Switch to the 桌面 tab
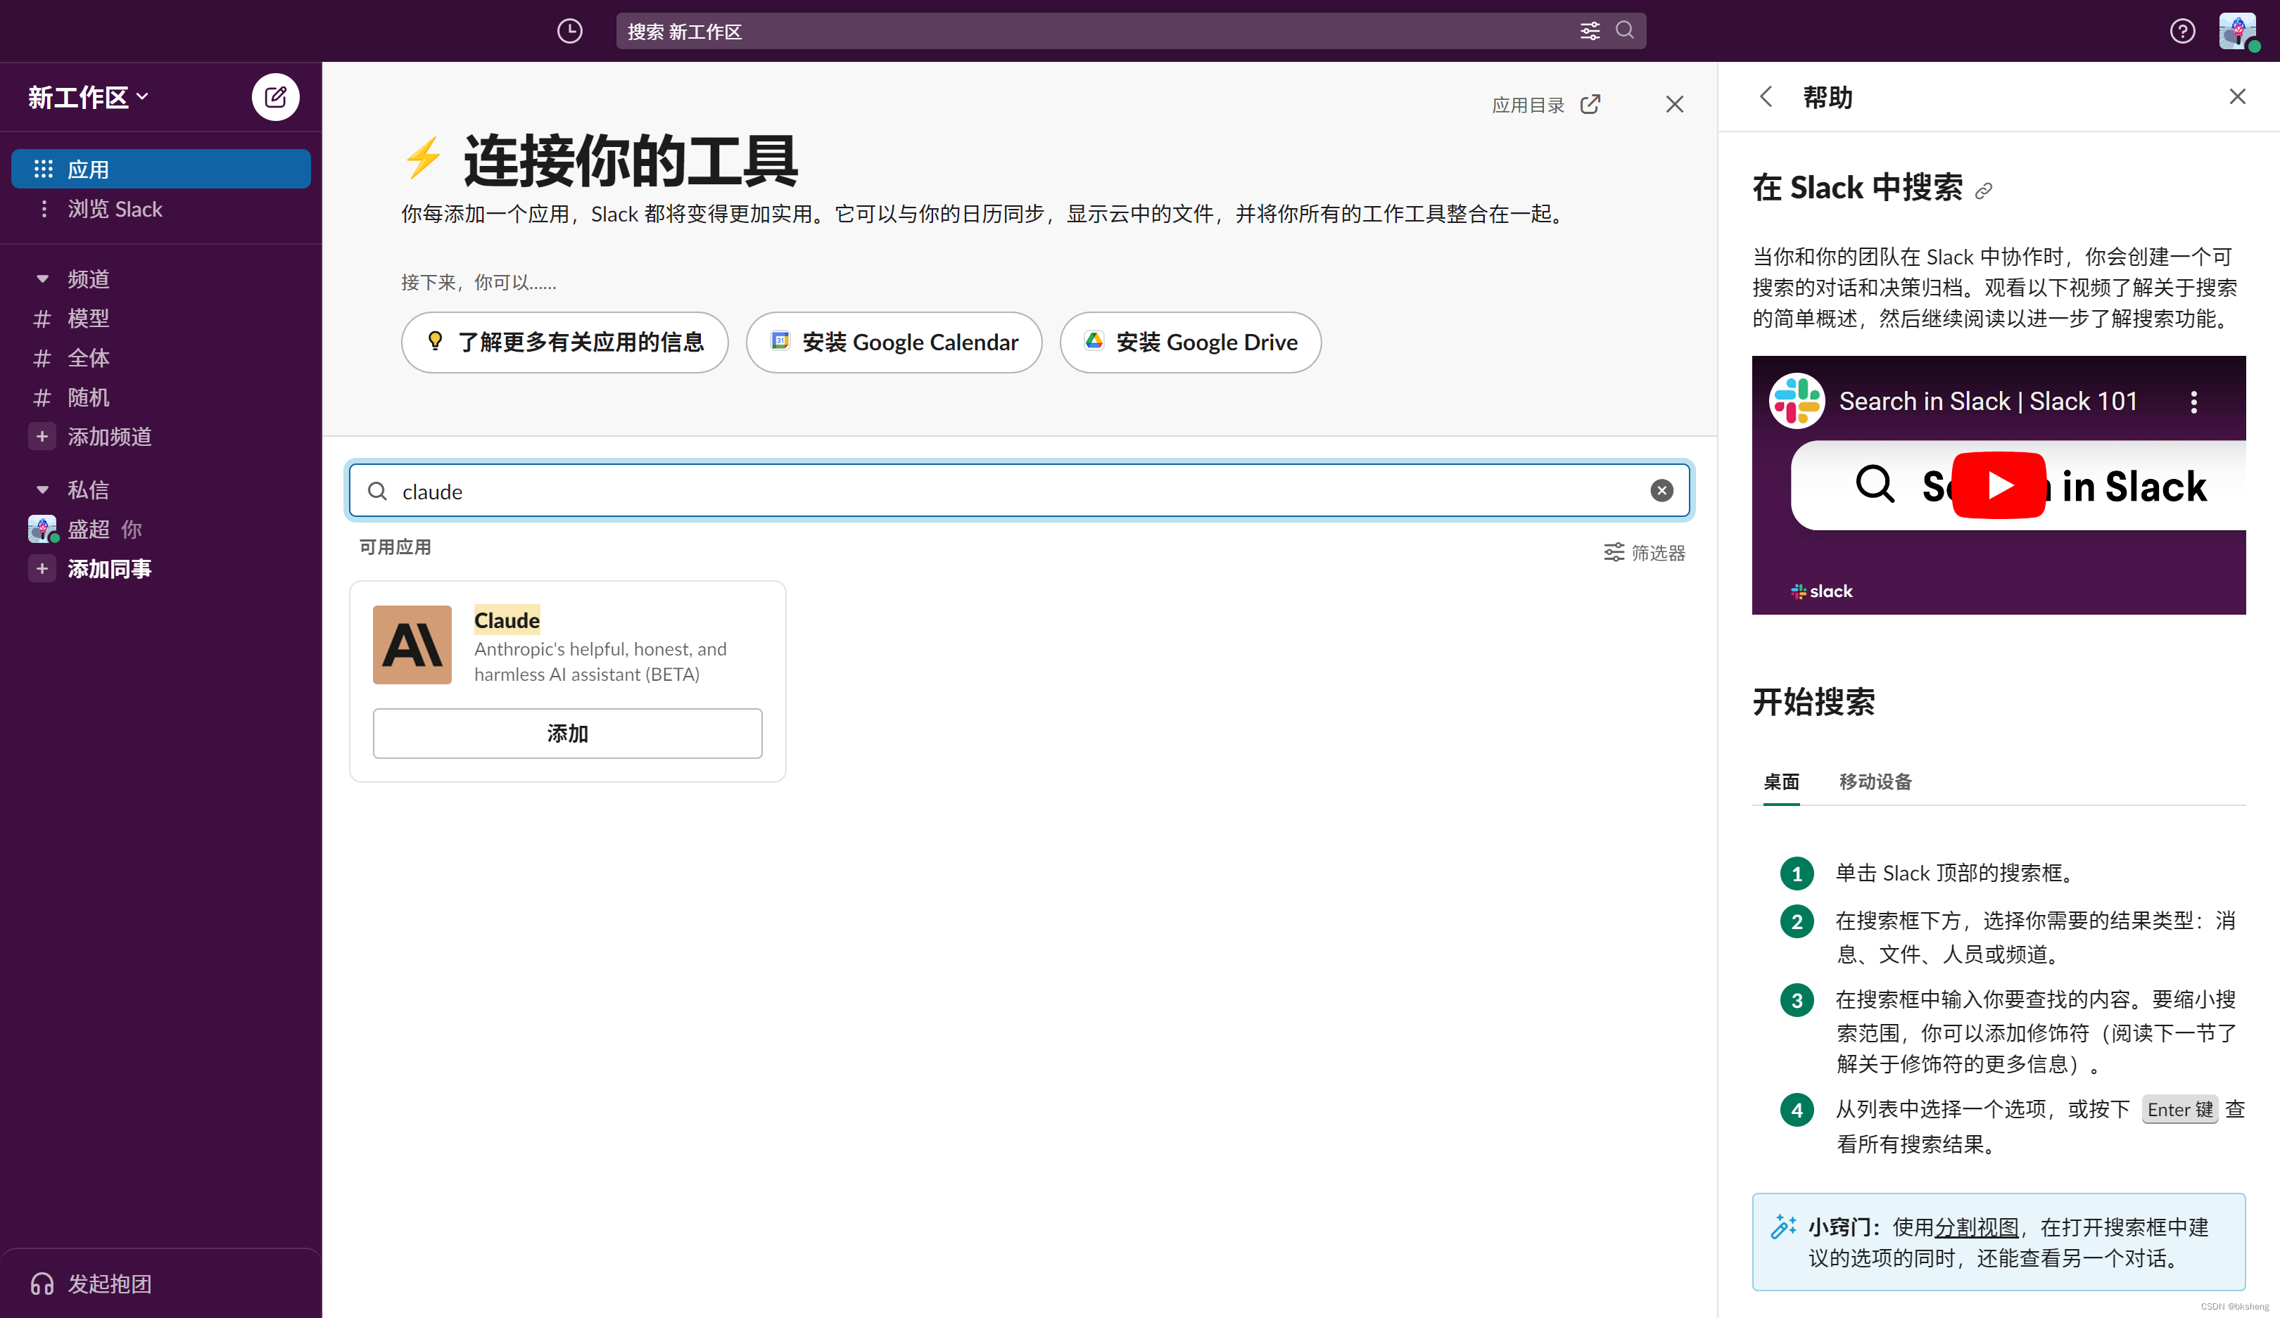 [1780, 781]
